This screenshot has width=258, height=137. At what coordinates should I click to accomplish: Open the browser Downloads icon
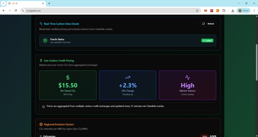pyautogui.click(x=233, y=11)
